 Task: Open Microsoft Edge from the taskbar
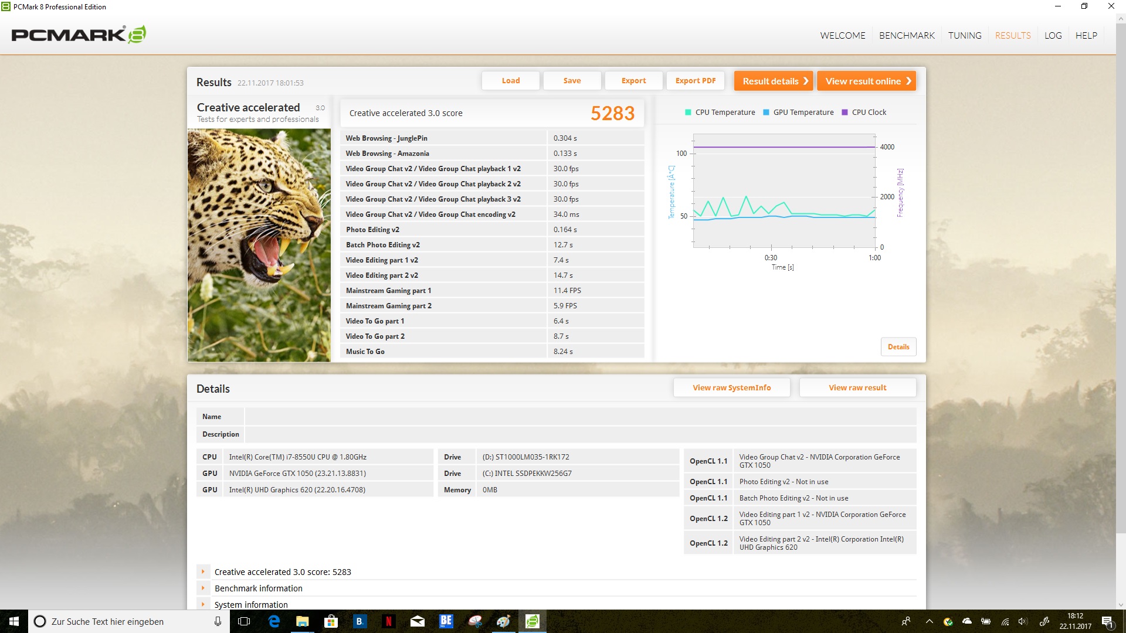pyautogui.click(x=274, y=621)
